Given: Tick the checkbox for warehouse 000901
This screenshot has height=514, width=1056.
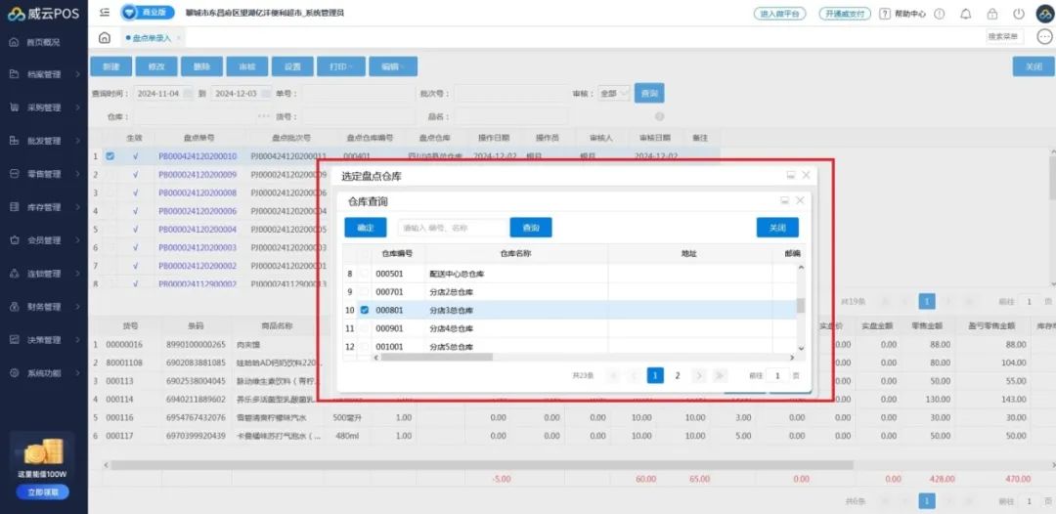Looking at the screenshot, I should [x=364, y=328].
